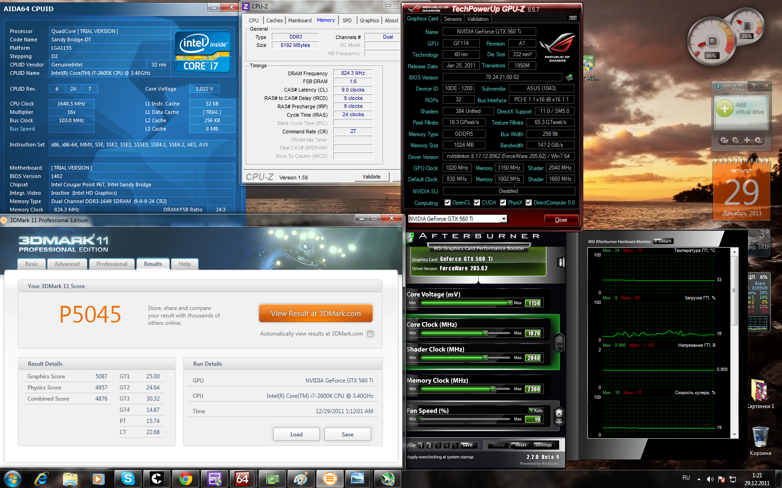Click Daemon Tools mount image folder icon

724,140
